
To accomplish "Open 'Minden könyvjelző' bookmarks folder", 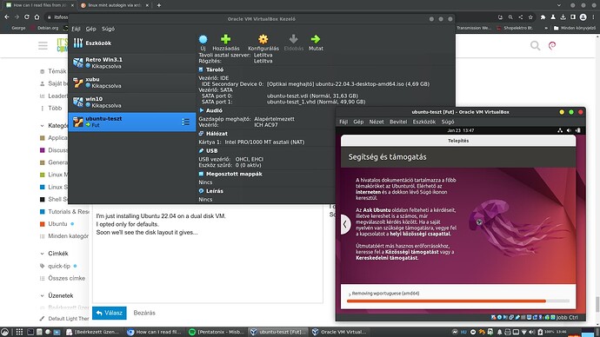I will pos(575,28).
